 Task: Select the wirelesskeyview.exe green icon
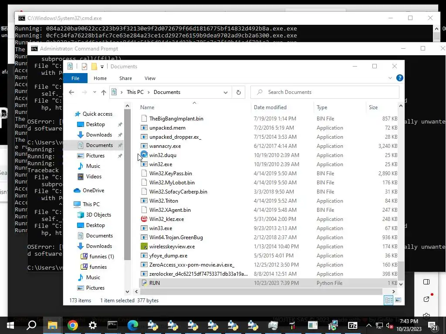pyautogui.click(x=144, y=246)
